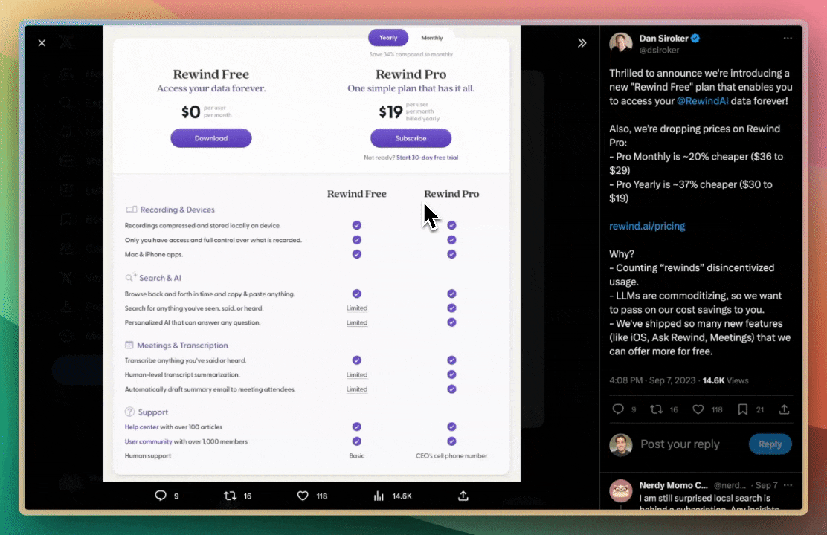Click the reply icon in the bottom media bar
The width and height of the screenshot is (827, 535).
(x=161, y=496)
